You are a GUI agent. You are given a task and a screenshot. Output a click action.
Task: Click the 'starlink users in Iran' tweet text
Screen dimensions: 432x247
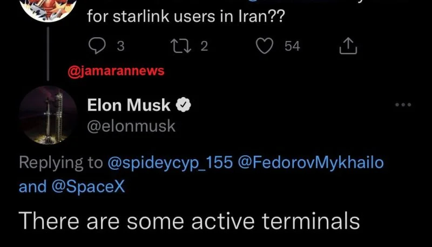pos(186,16)
